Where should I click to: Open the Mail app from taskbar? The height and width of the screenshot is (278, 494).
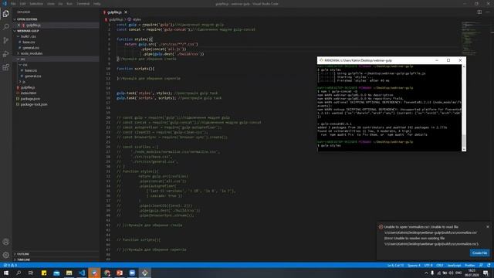click(x=56, y=273)
